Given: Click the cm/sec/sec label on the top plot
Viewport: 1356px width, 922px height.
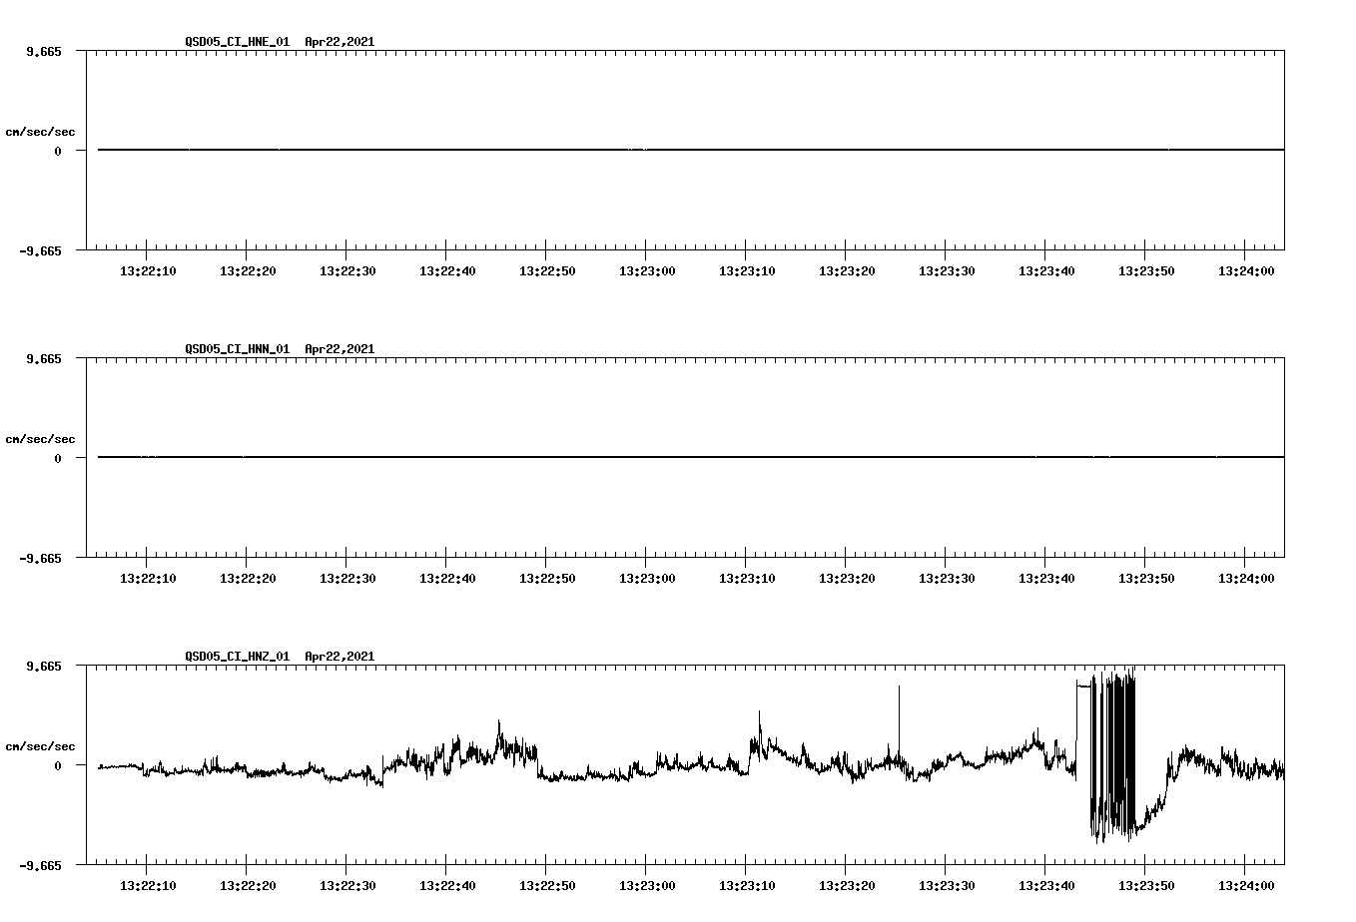Looking at the screenshot, I should (41, 130).
